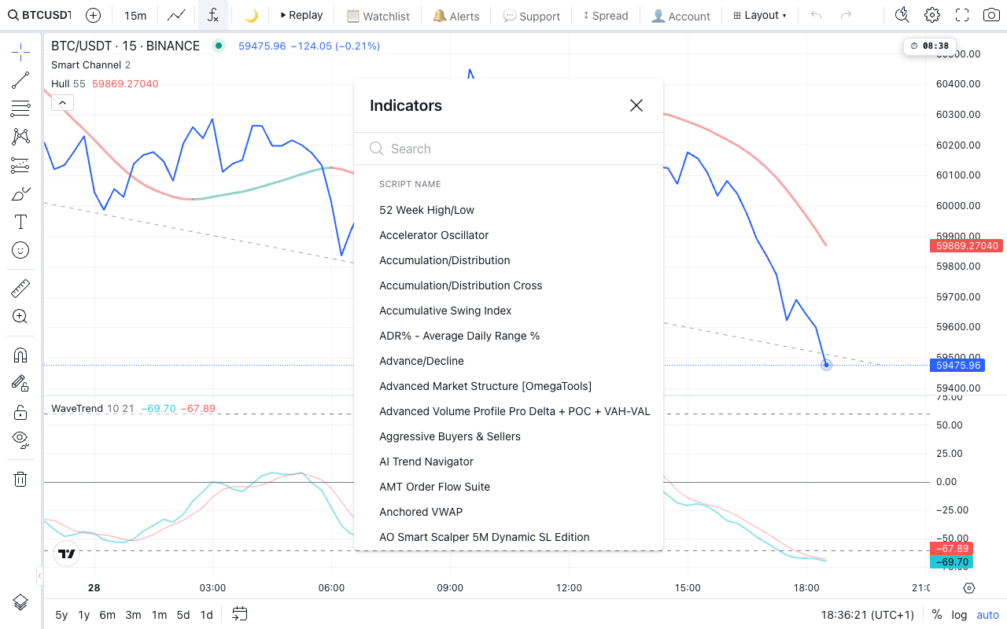Select the brush drawing tool
1007x629 pixels.
[20, 193]
